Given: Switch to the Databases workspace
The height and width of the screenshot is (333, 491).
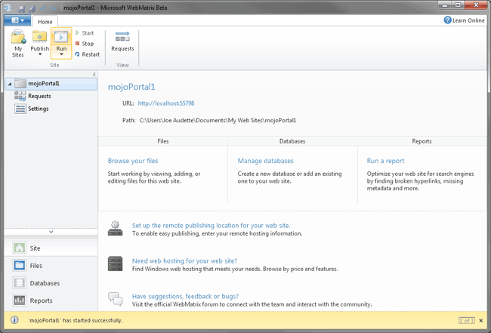Looking at the screenshot, I should (45, 283).
